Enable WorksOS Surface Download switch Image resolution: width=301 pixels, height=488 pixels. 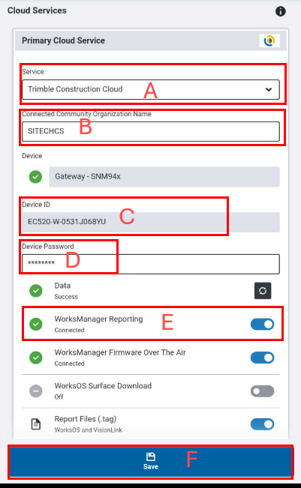[x=263, y=391]
